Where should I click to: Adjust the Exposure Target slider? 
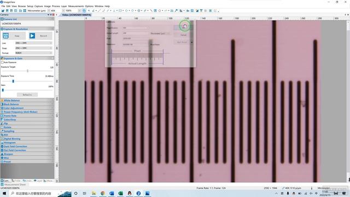[x=27, y=71]
